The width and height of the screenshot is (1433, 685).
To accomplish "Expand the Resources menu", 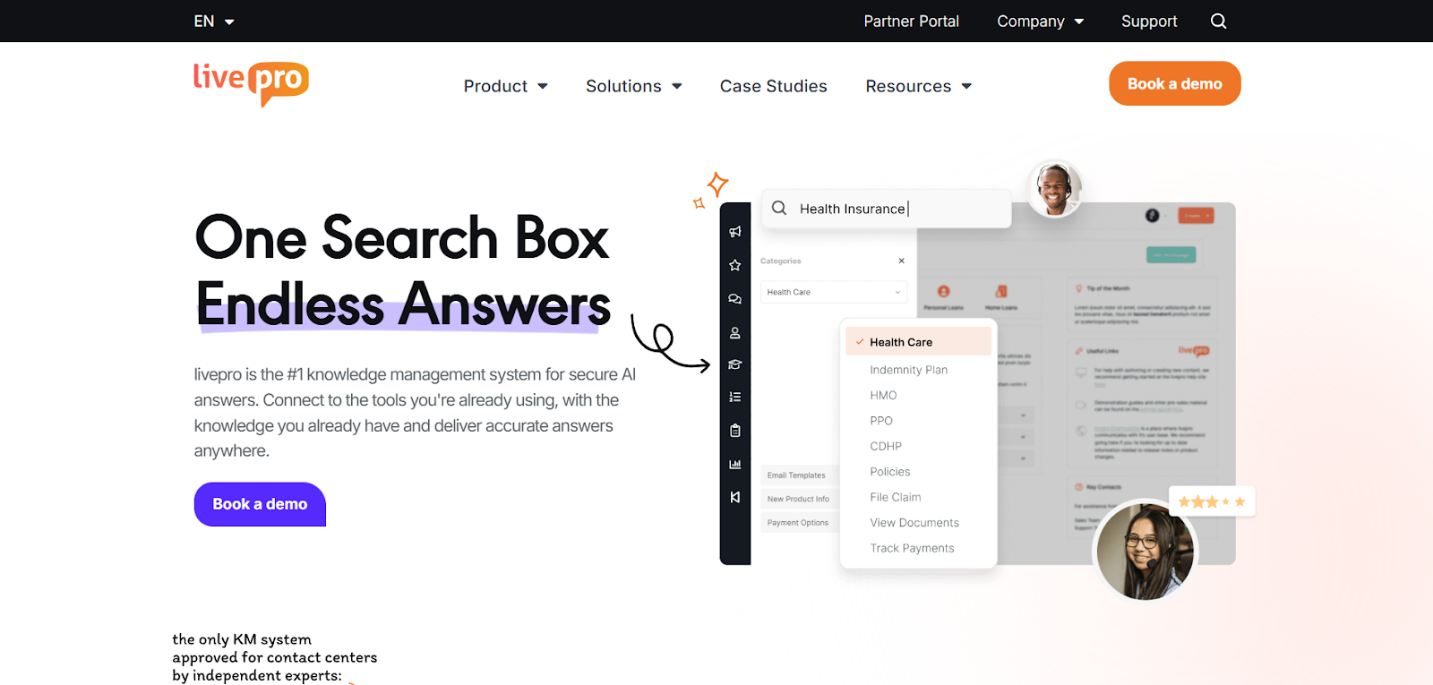I will coord(919,86).
